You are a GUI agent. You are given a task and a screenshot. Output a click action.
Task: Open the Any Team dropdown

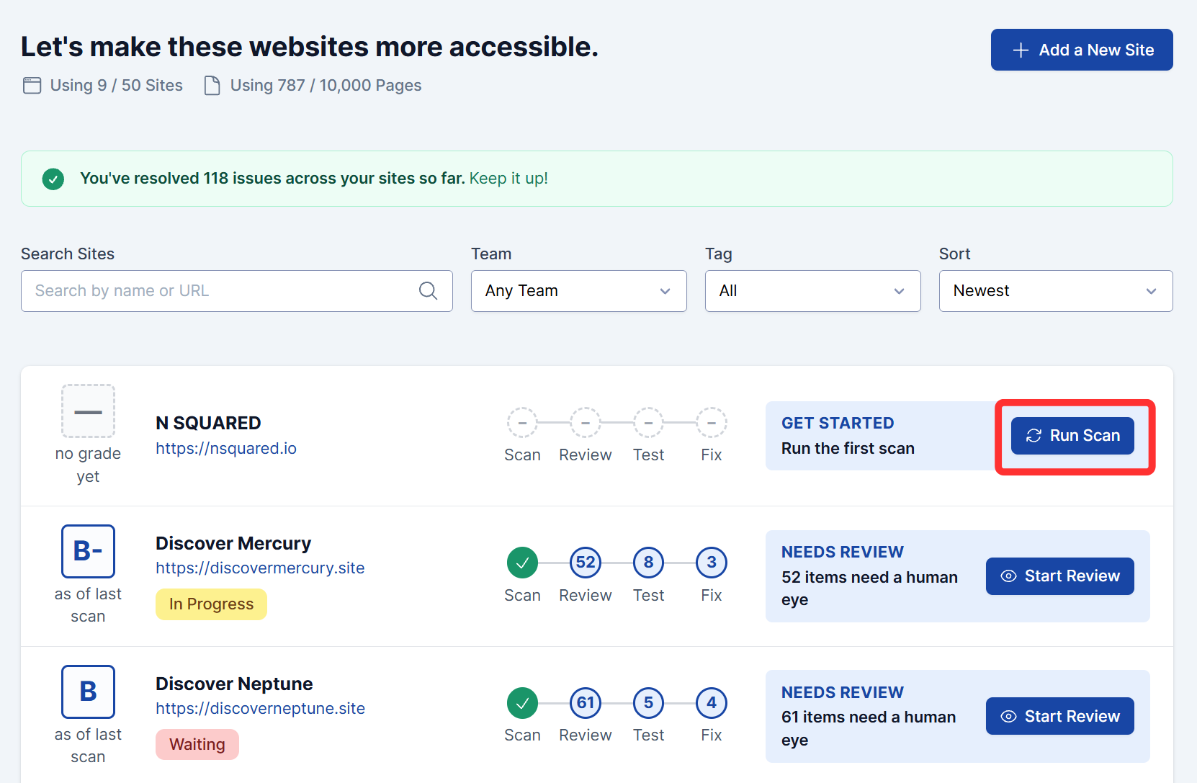point(579,291)
